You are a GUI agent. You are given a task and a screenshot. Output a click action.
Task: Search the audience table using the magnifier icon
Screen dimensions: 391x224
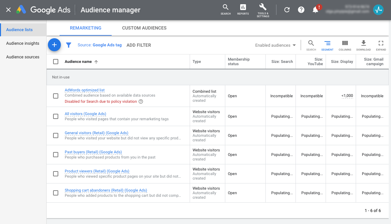[x=311, y=45]
